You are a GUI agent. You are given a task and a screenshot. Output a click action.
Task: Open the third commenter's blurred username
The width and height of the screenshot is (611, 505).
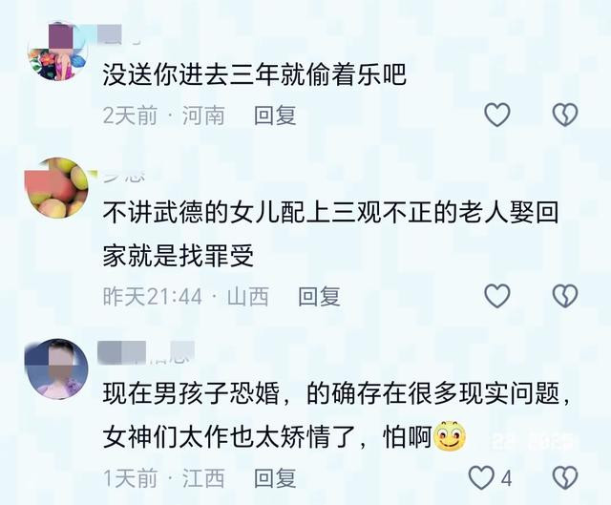coord(146,352)
